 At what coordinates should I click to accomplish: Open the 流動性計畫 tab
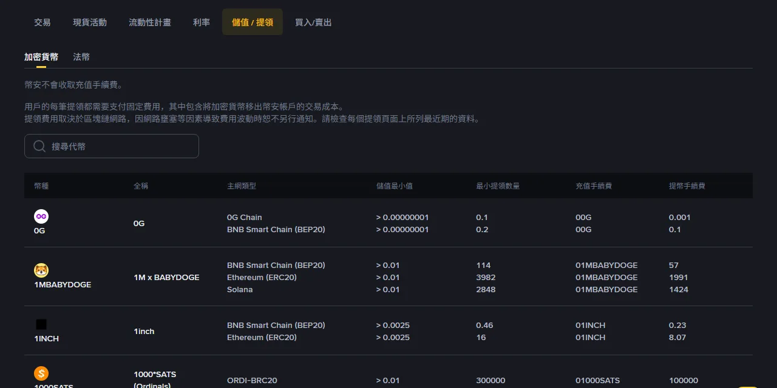pyautogui.click(x=150, y=22)
